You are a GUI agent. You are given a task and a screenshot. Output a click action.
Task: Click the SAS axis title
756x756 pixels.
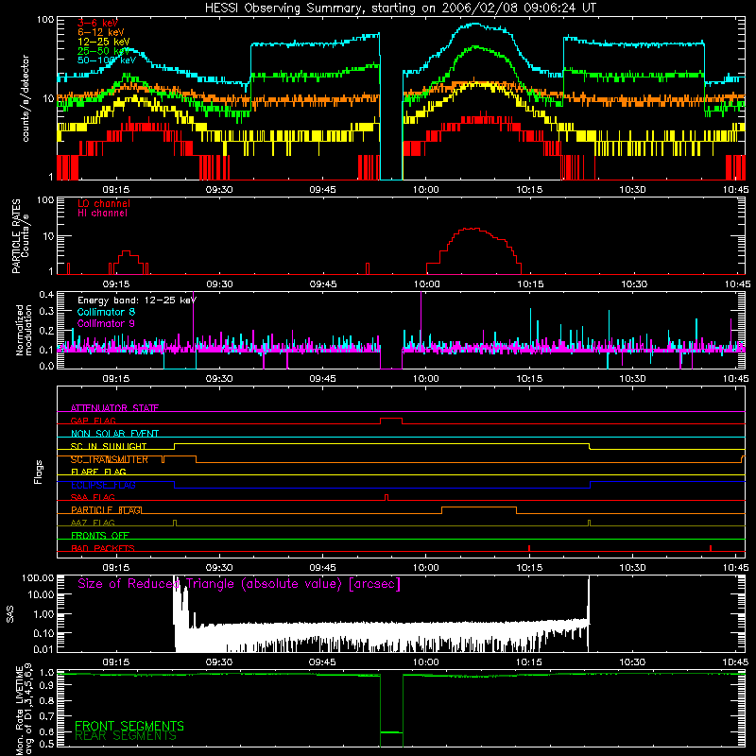click(x=10, y=614)
